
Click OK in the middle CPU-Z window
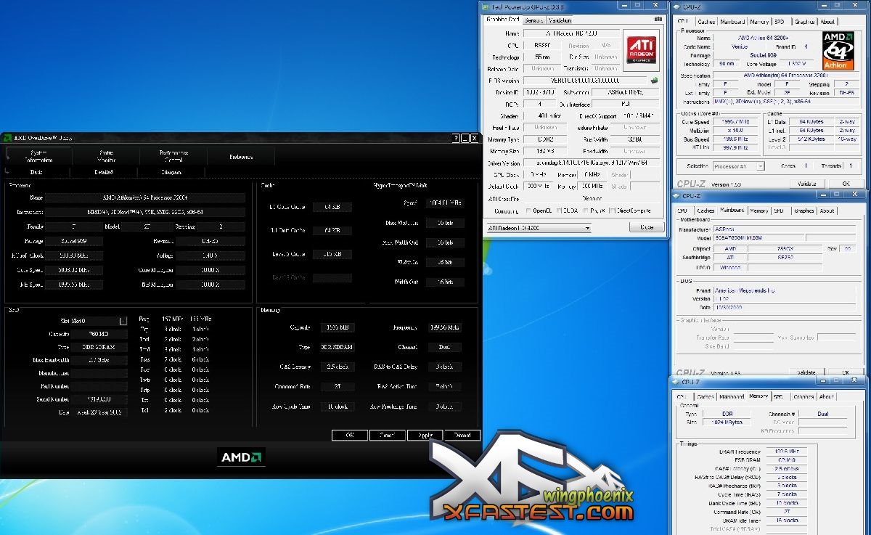pyautogui.click(x=846, y=372)
